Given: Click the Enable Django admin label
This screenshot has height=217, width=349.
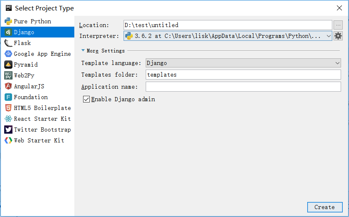Looking at the screenshot, I should [123, 99].
